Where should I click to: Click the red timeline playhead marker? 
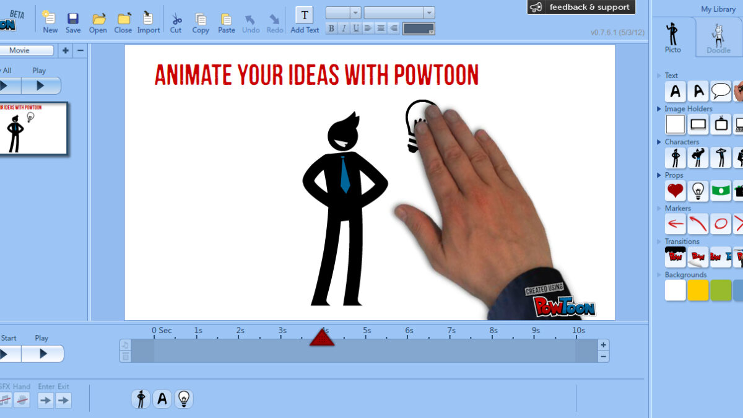coord(322,337)
